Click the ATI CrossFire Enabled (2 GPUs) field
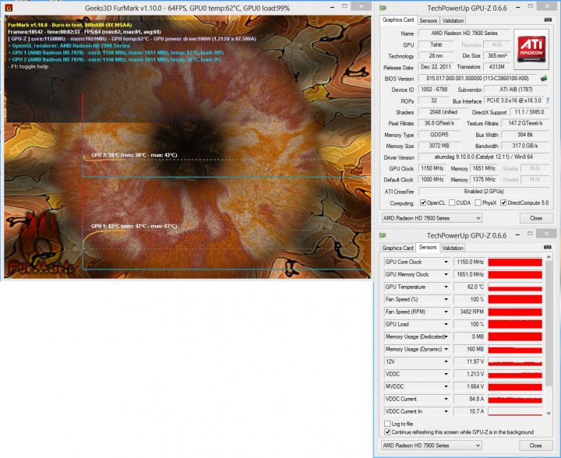This screenshot has width=561, height=458. [484, 192]
